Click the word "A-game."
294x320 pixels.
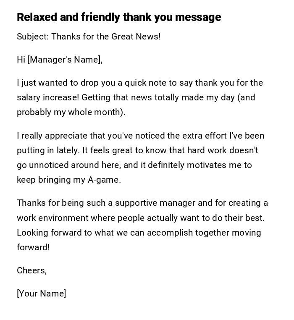pyautogui.click(x=104, y=180)
